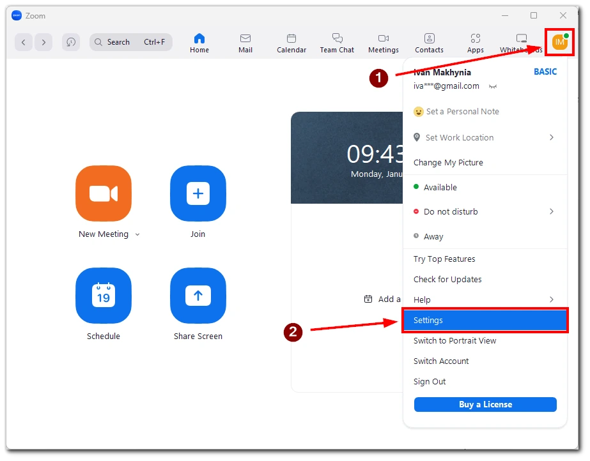Expand the Set Work Location chevron
This screenshot has height=461, width=590.
[x=551, y=137]
